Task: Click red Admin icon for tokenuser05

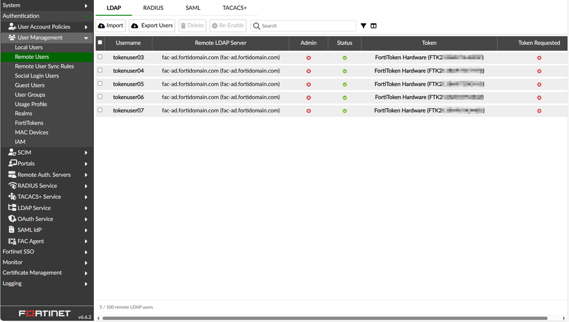Action: click(308, 85)
